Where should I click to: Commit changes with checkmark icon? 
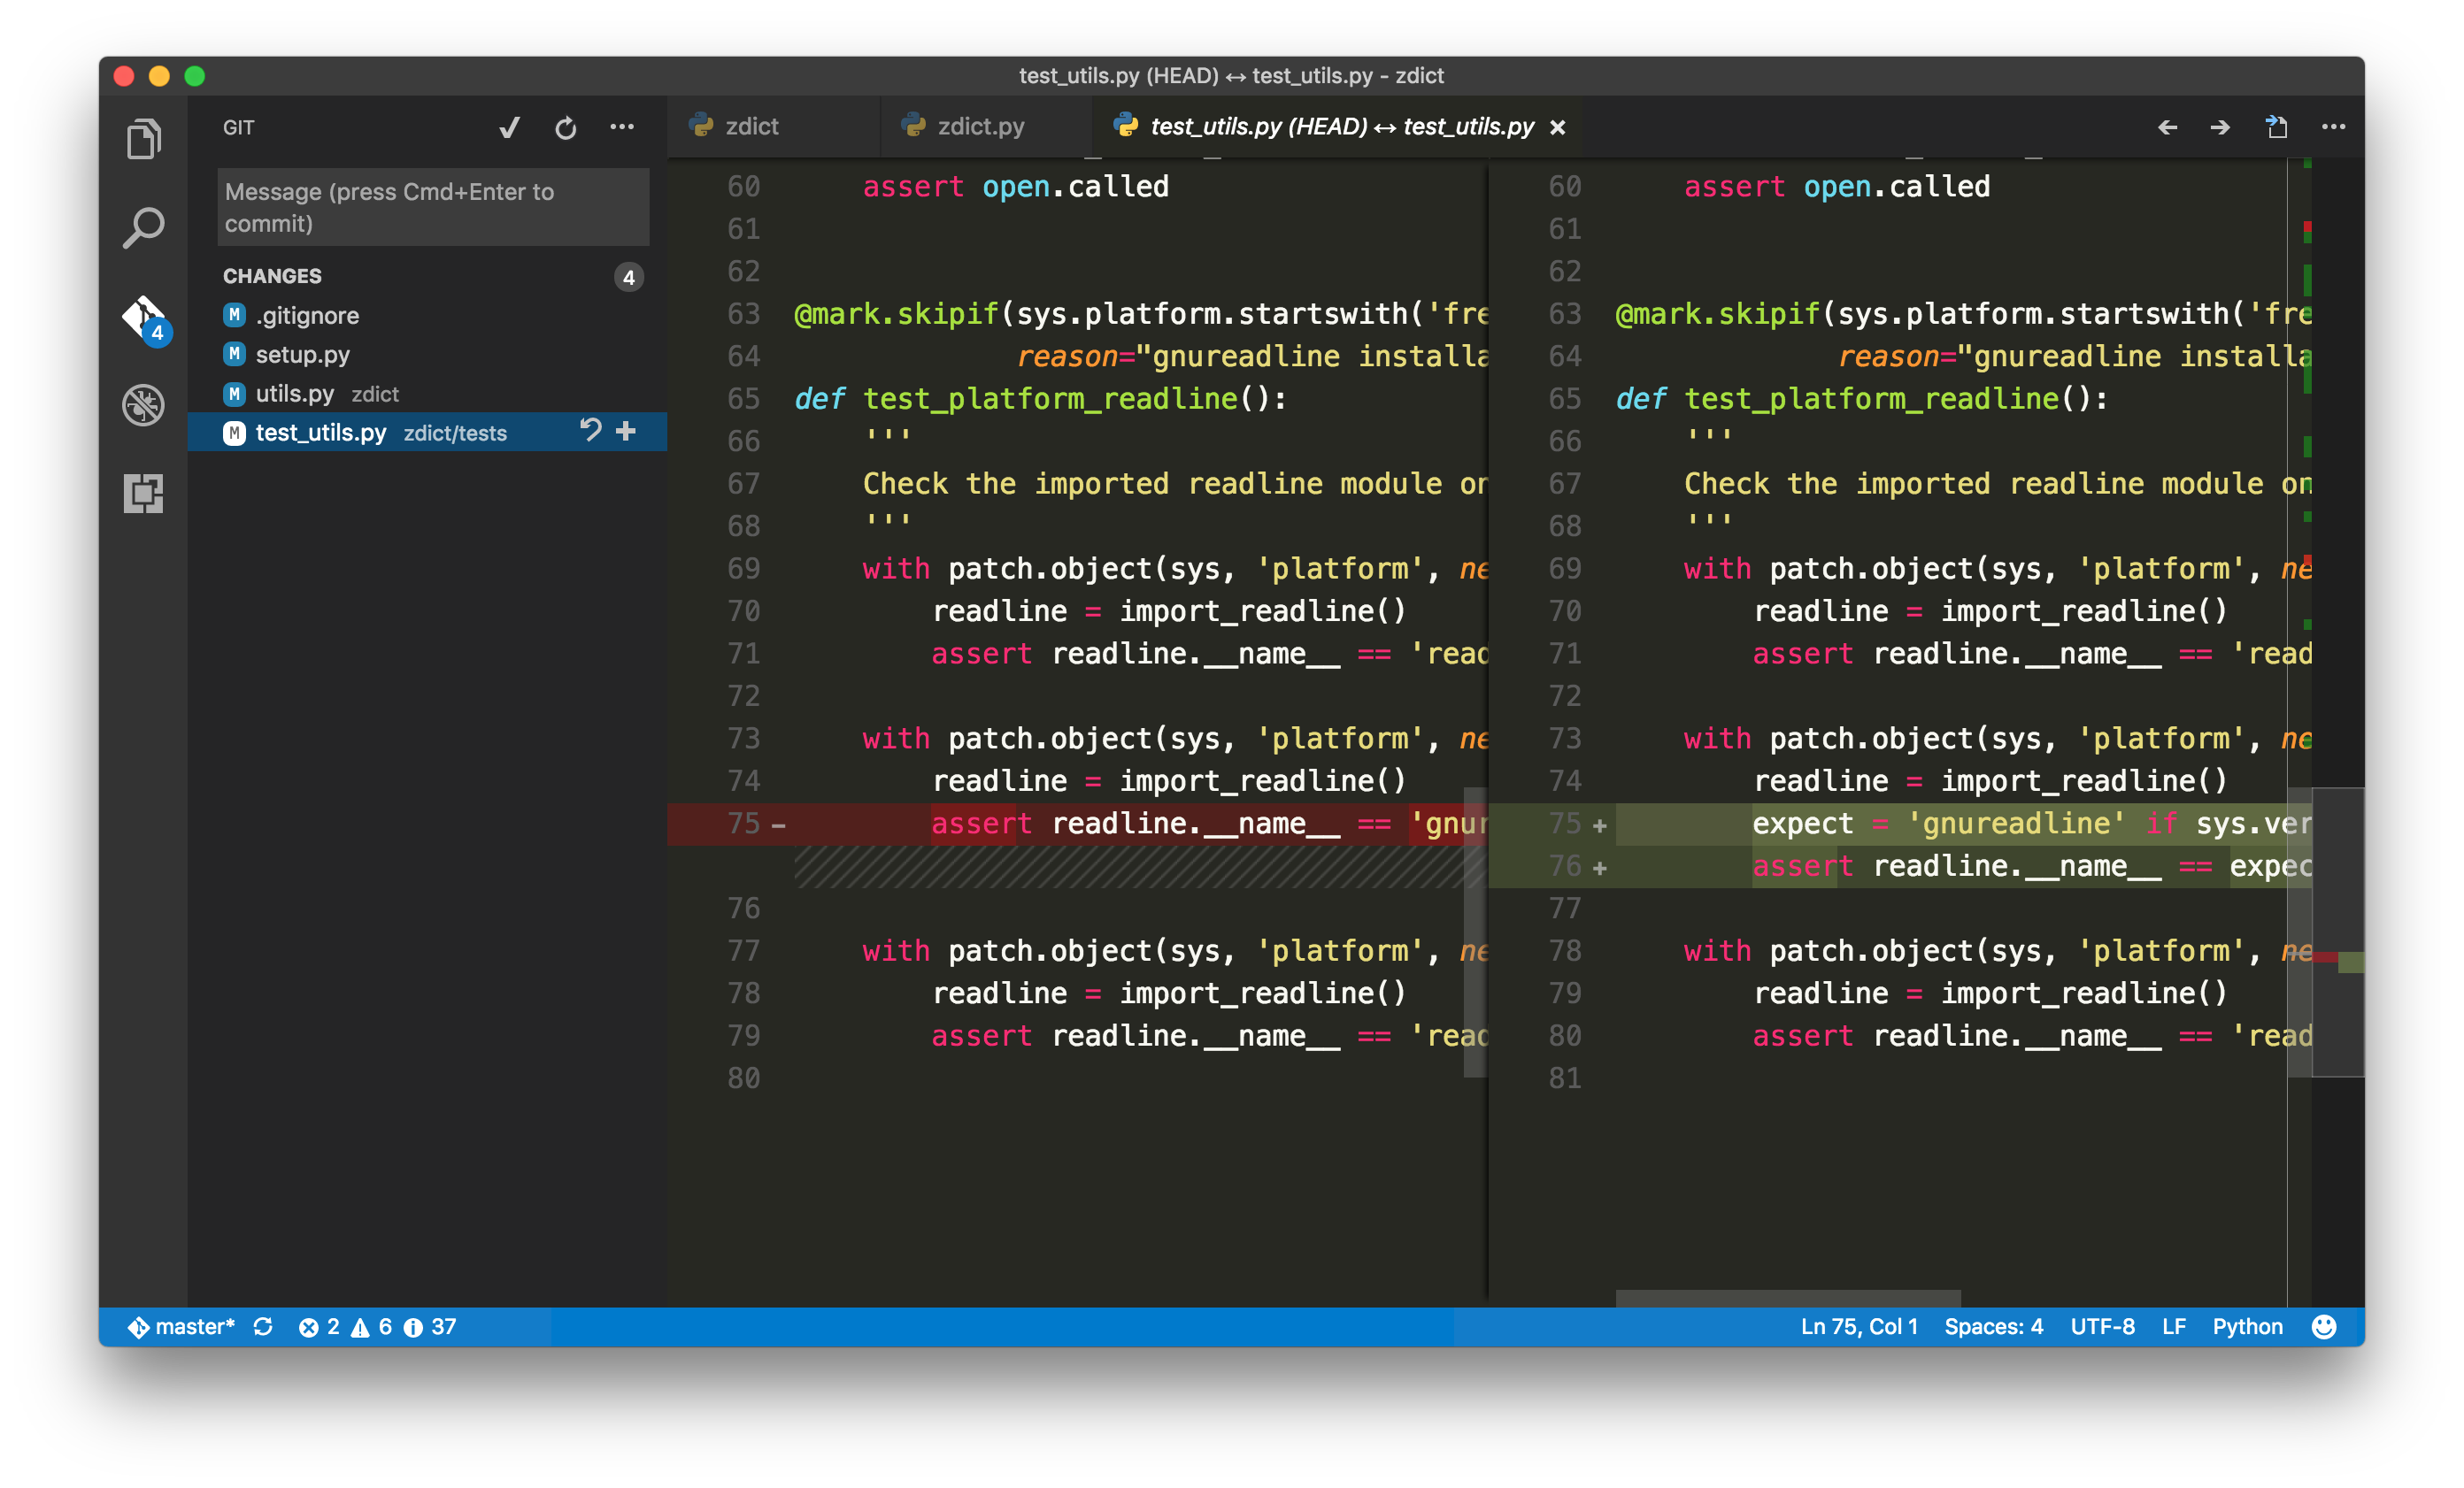[x=509, y=128]
